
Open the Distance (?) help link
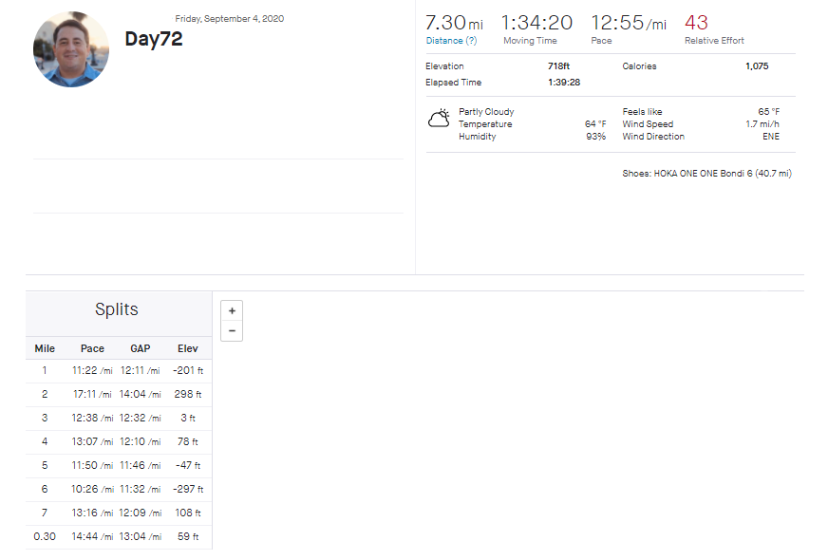pyautogui.click(x=451, y=41)
